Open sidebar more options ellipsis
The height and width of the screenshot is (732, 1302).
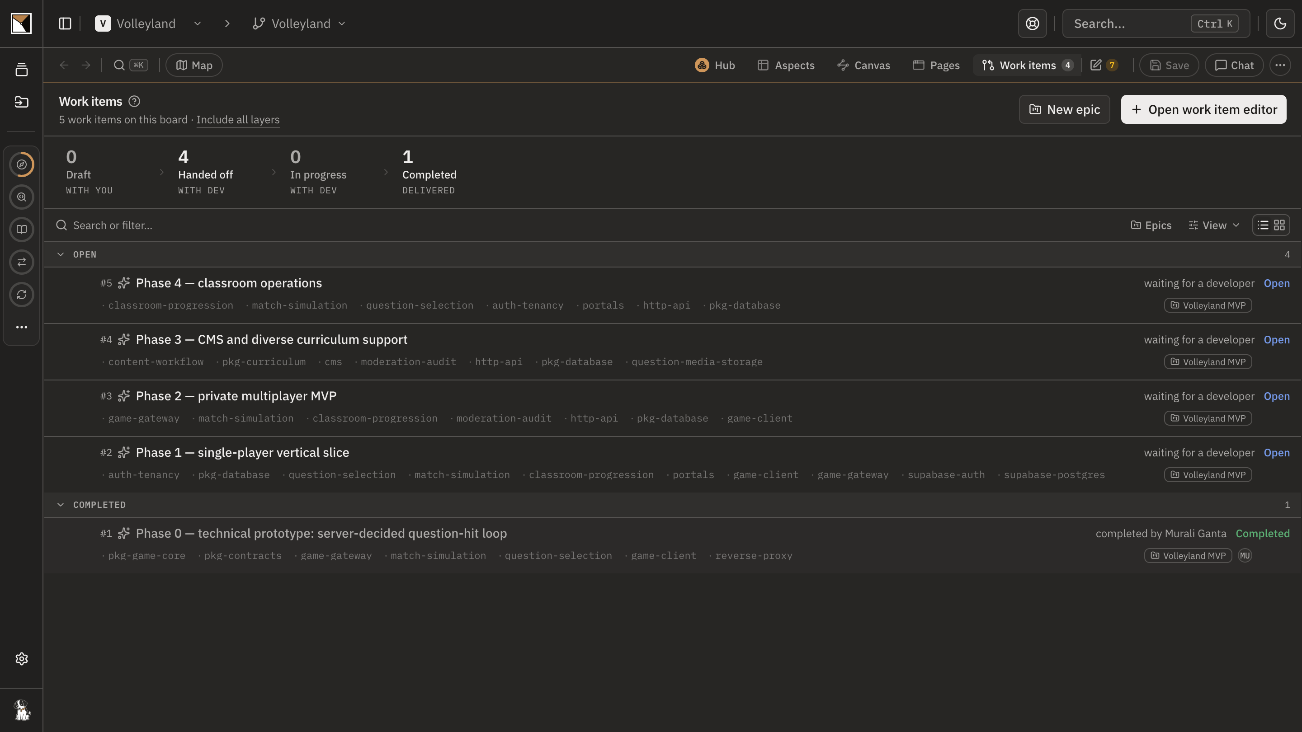[x=21, y=327]
